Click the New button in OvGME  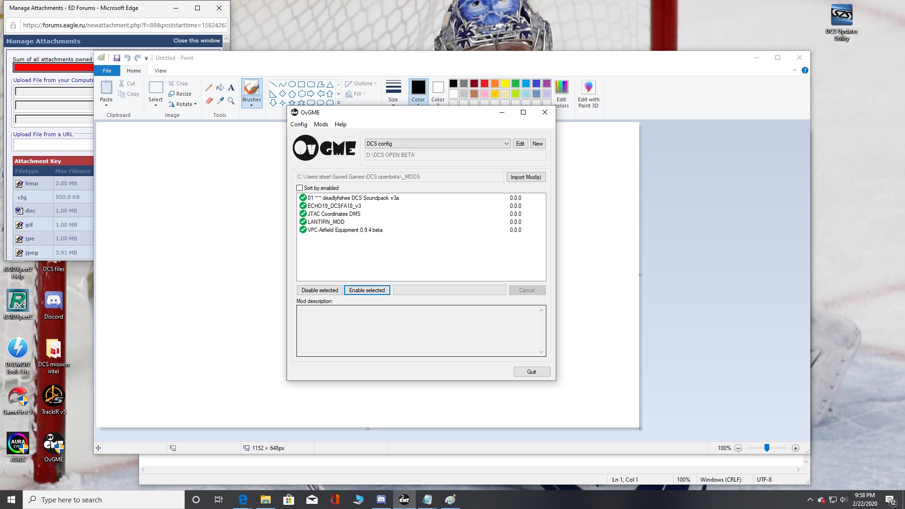538,144
